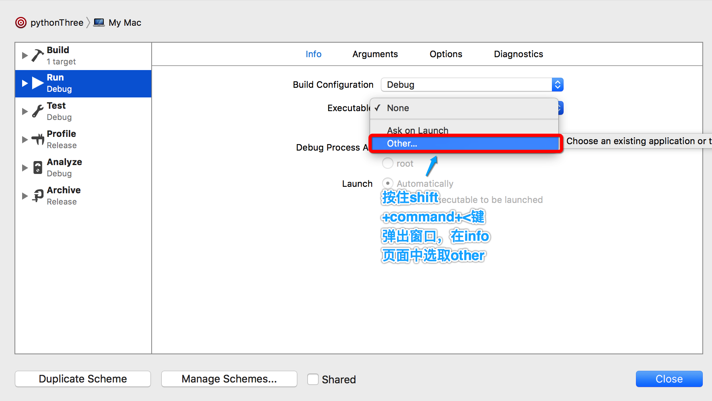Select the Automatically launch radio button
The image size is (712, 401).
coord(388,183)
